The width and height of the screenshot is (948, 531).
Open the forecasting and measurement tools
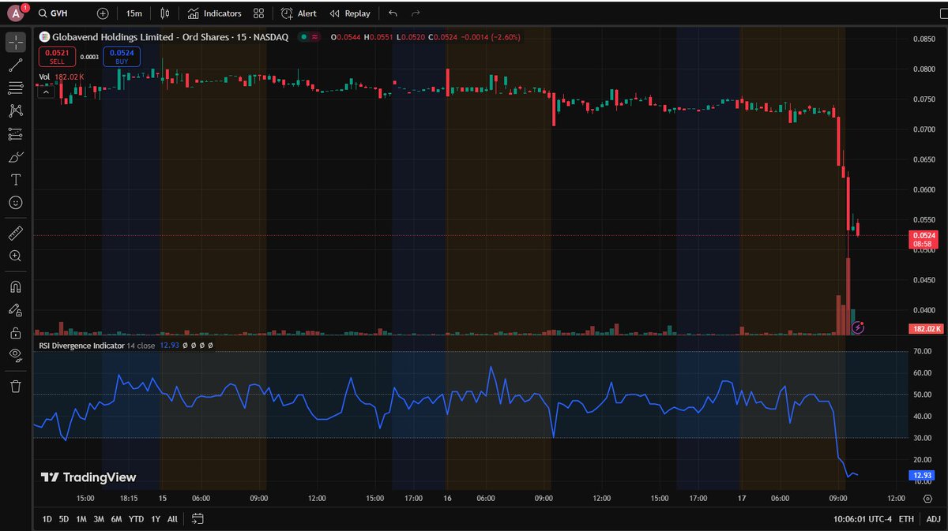(x=16, y=133)
